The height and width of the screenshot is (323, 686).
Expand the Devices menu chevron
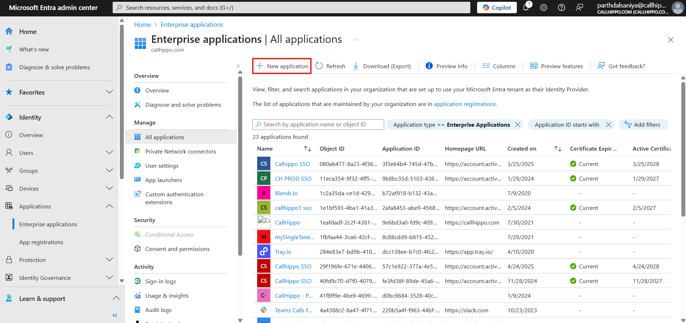click(x=109, y=188)
